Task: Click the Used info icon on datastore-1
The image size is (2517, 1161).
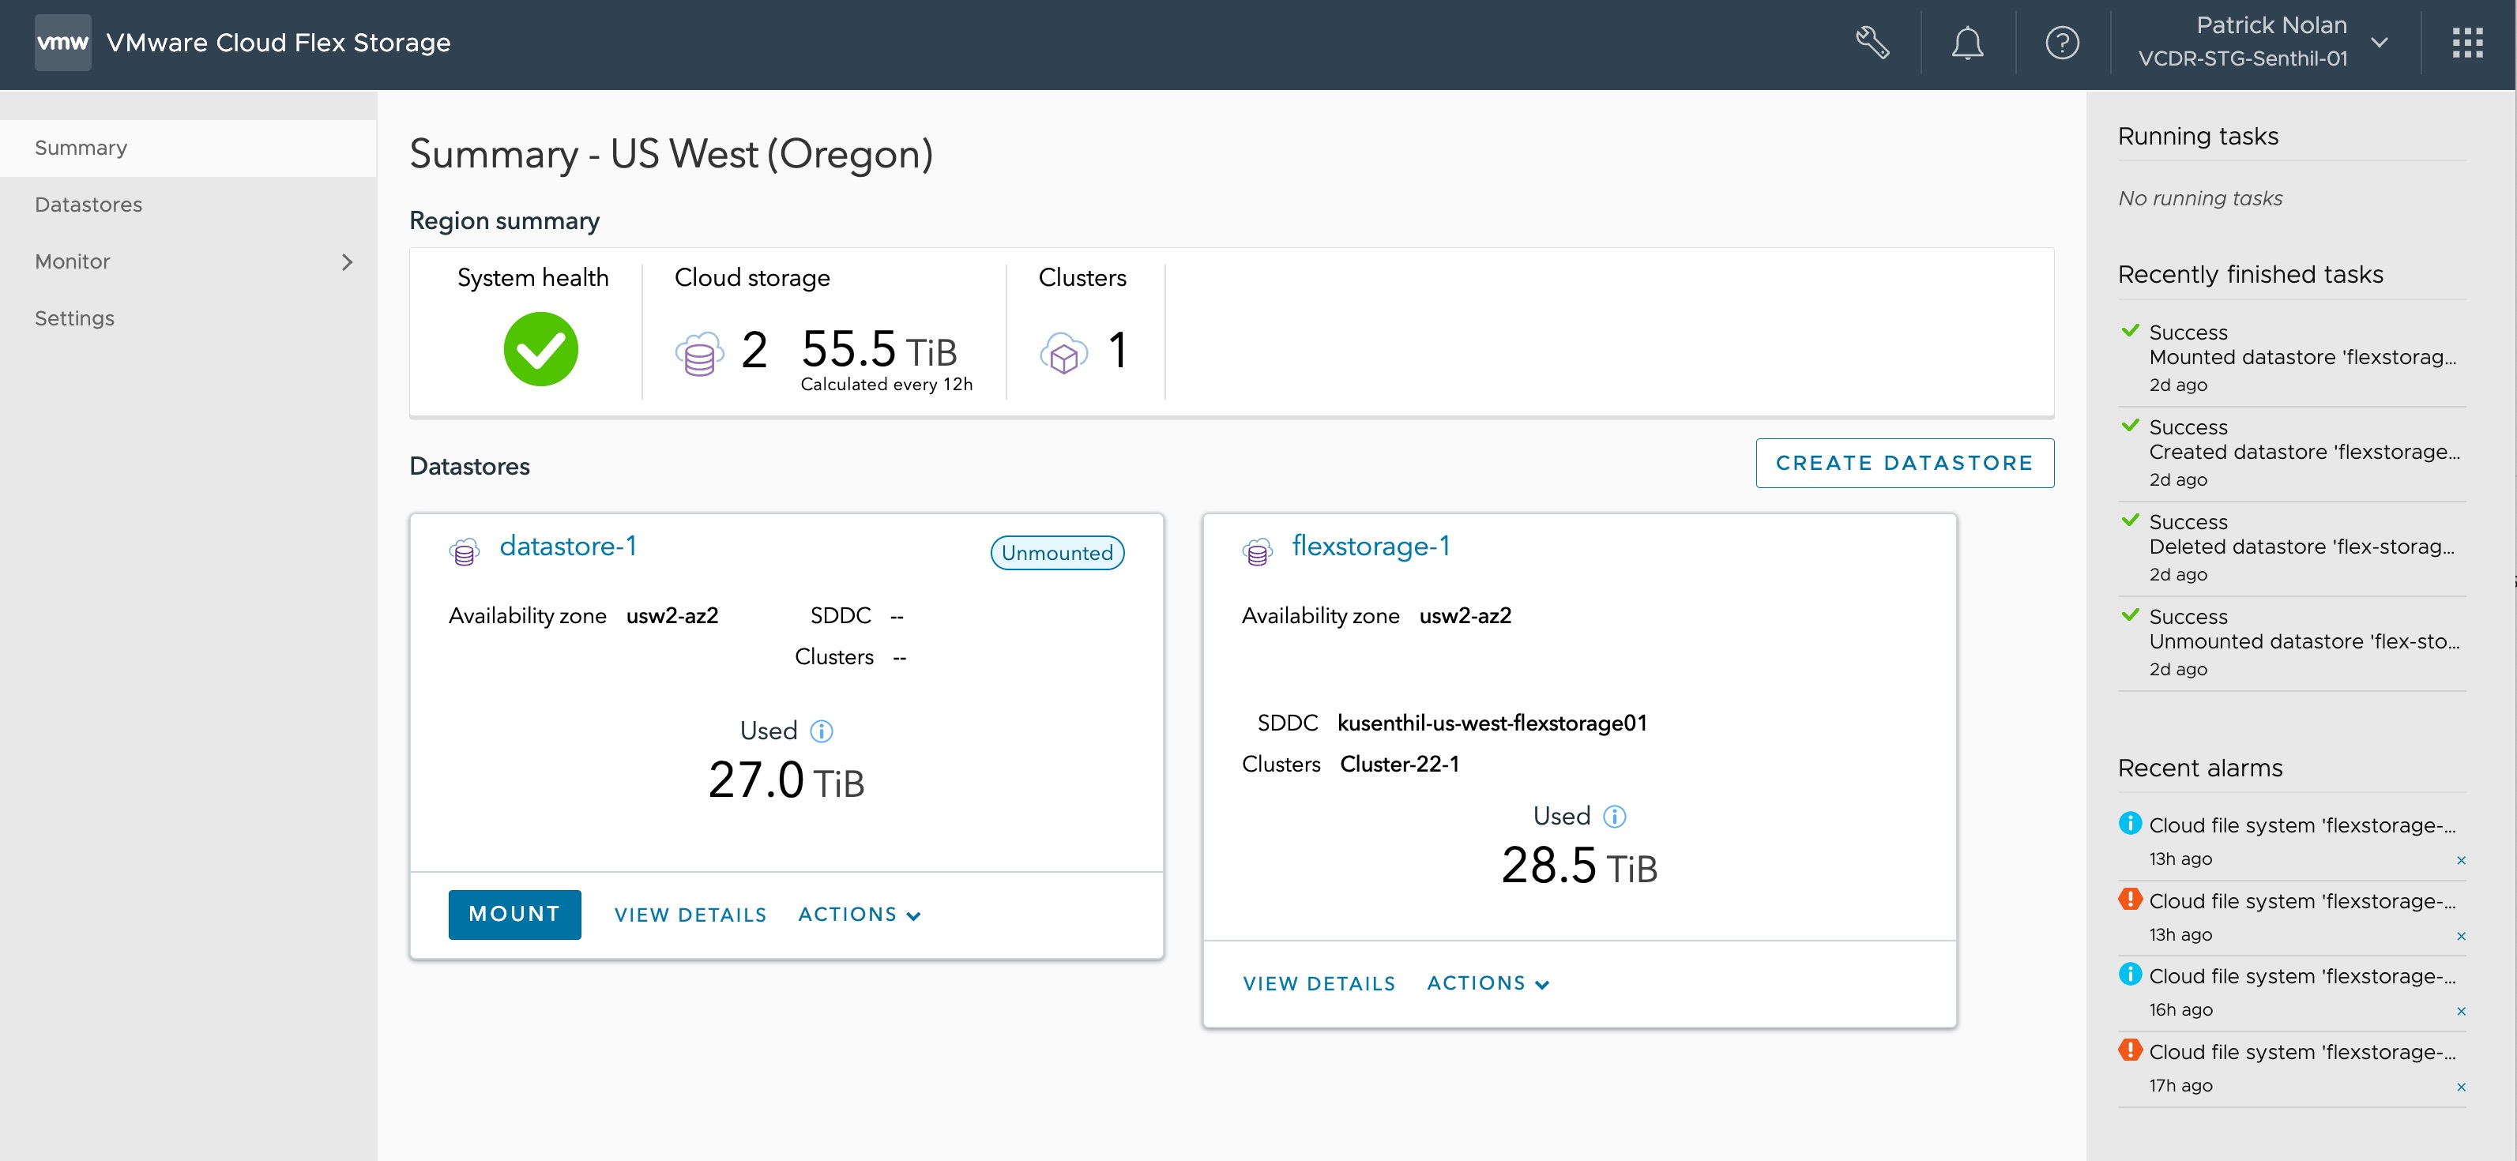Action: pos(822,731)
